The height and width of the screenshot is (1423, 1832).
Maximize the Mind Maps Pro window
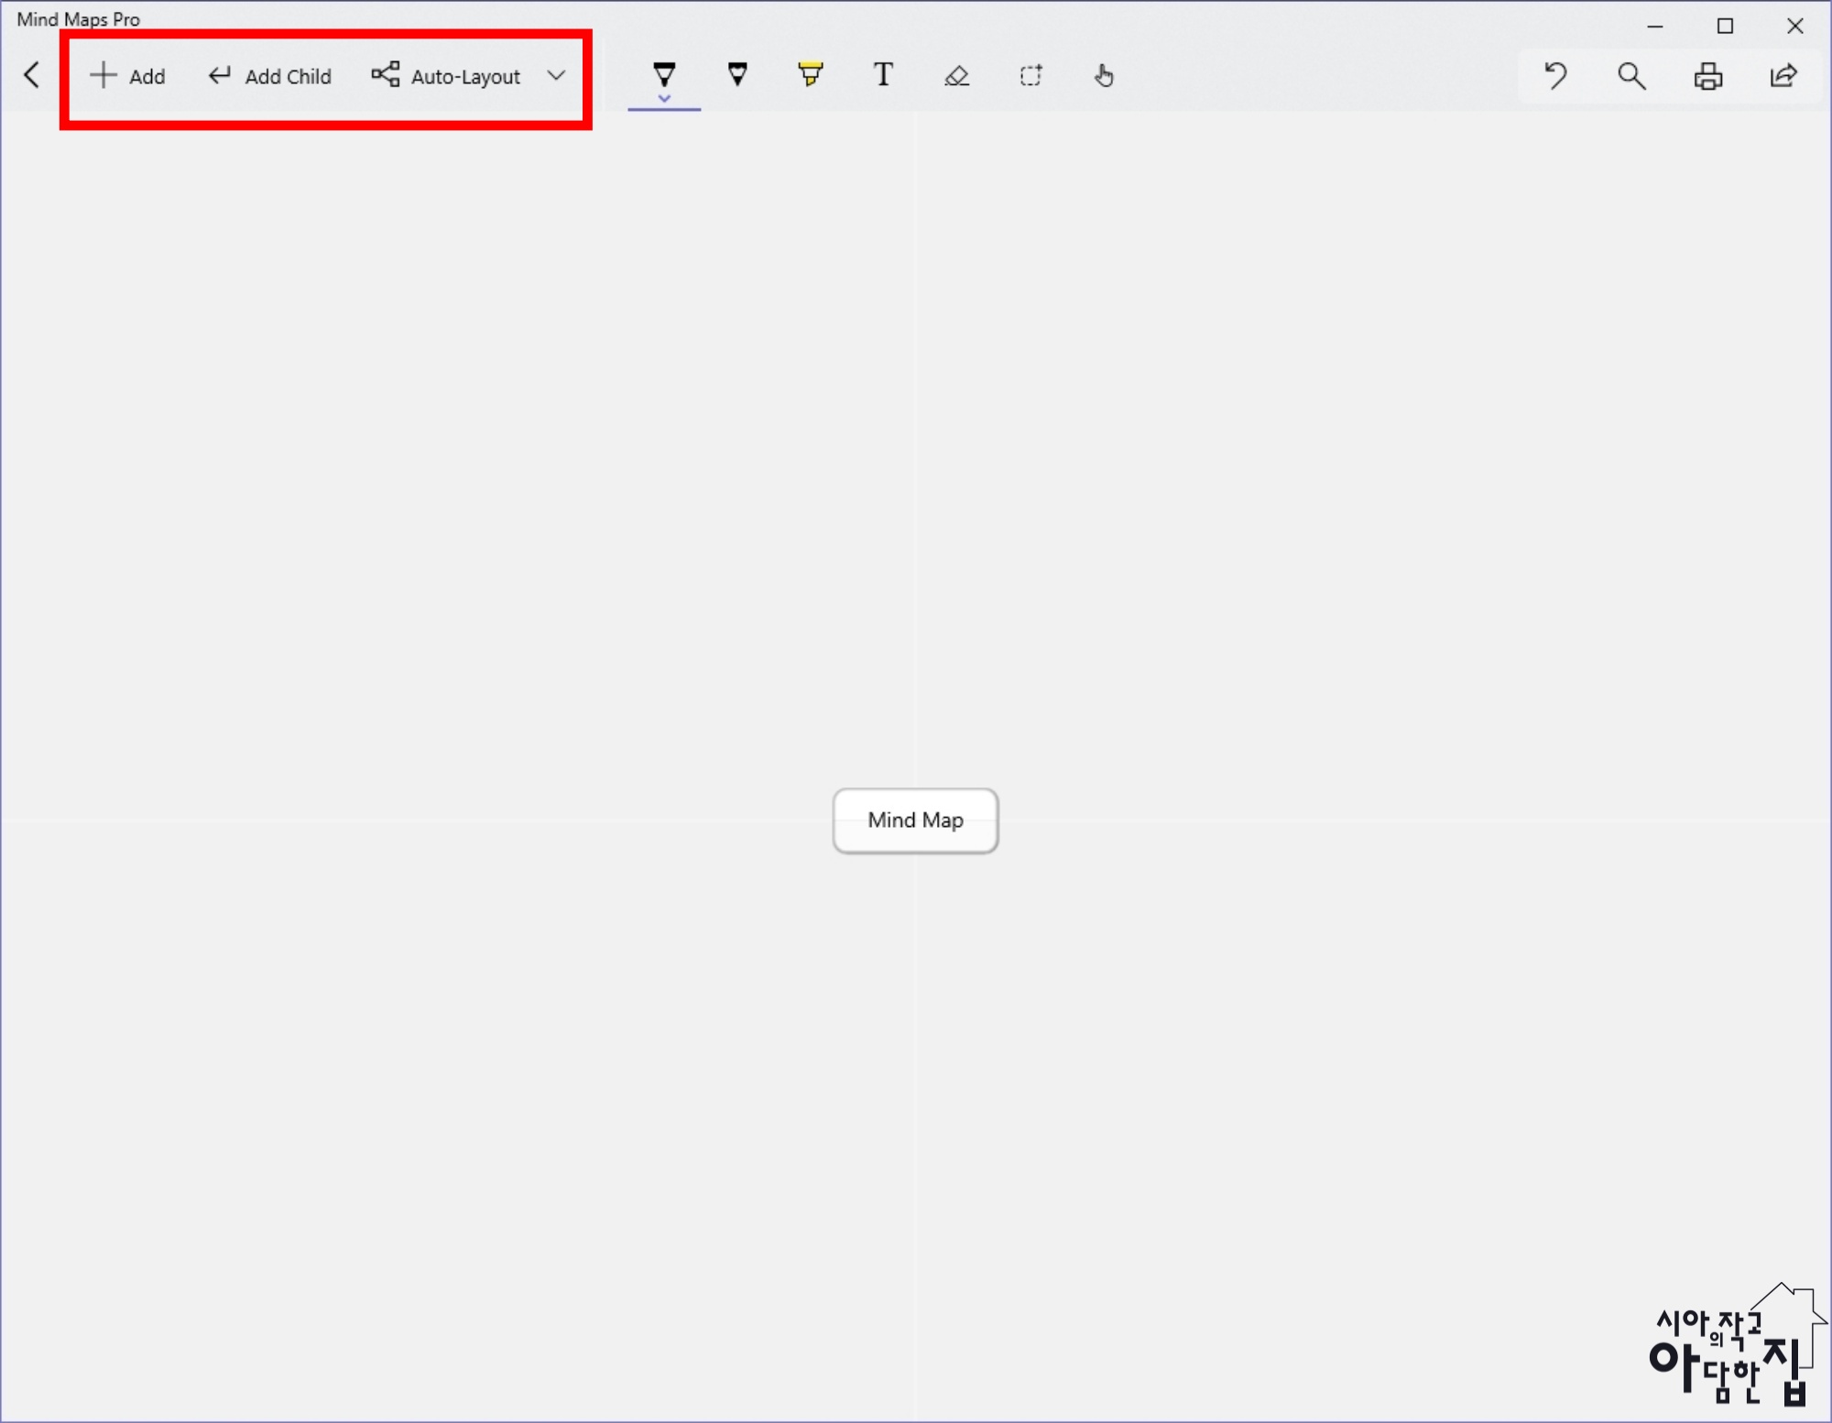pyautogui.click(x=1725, y=26)
